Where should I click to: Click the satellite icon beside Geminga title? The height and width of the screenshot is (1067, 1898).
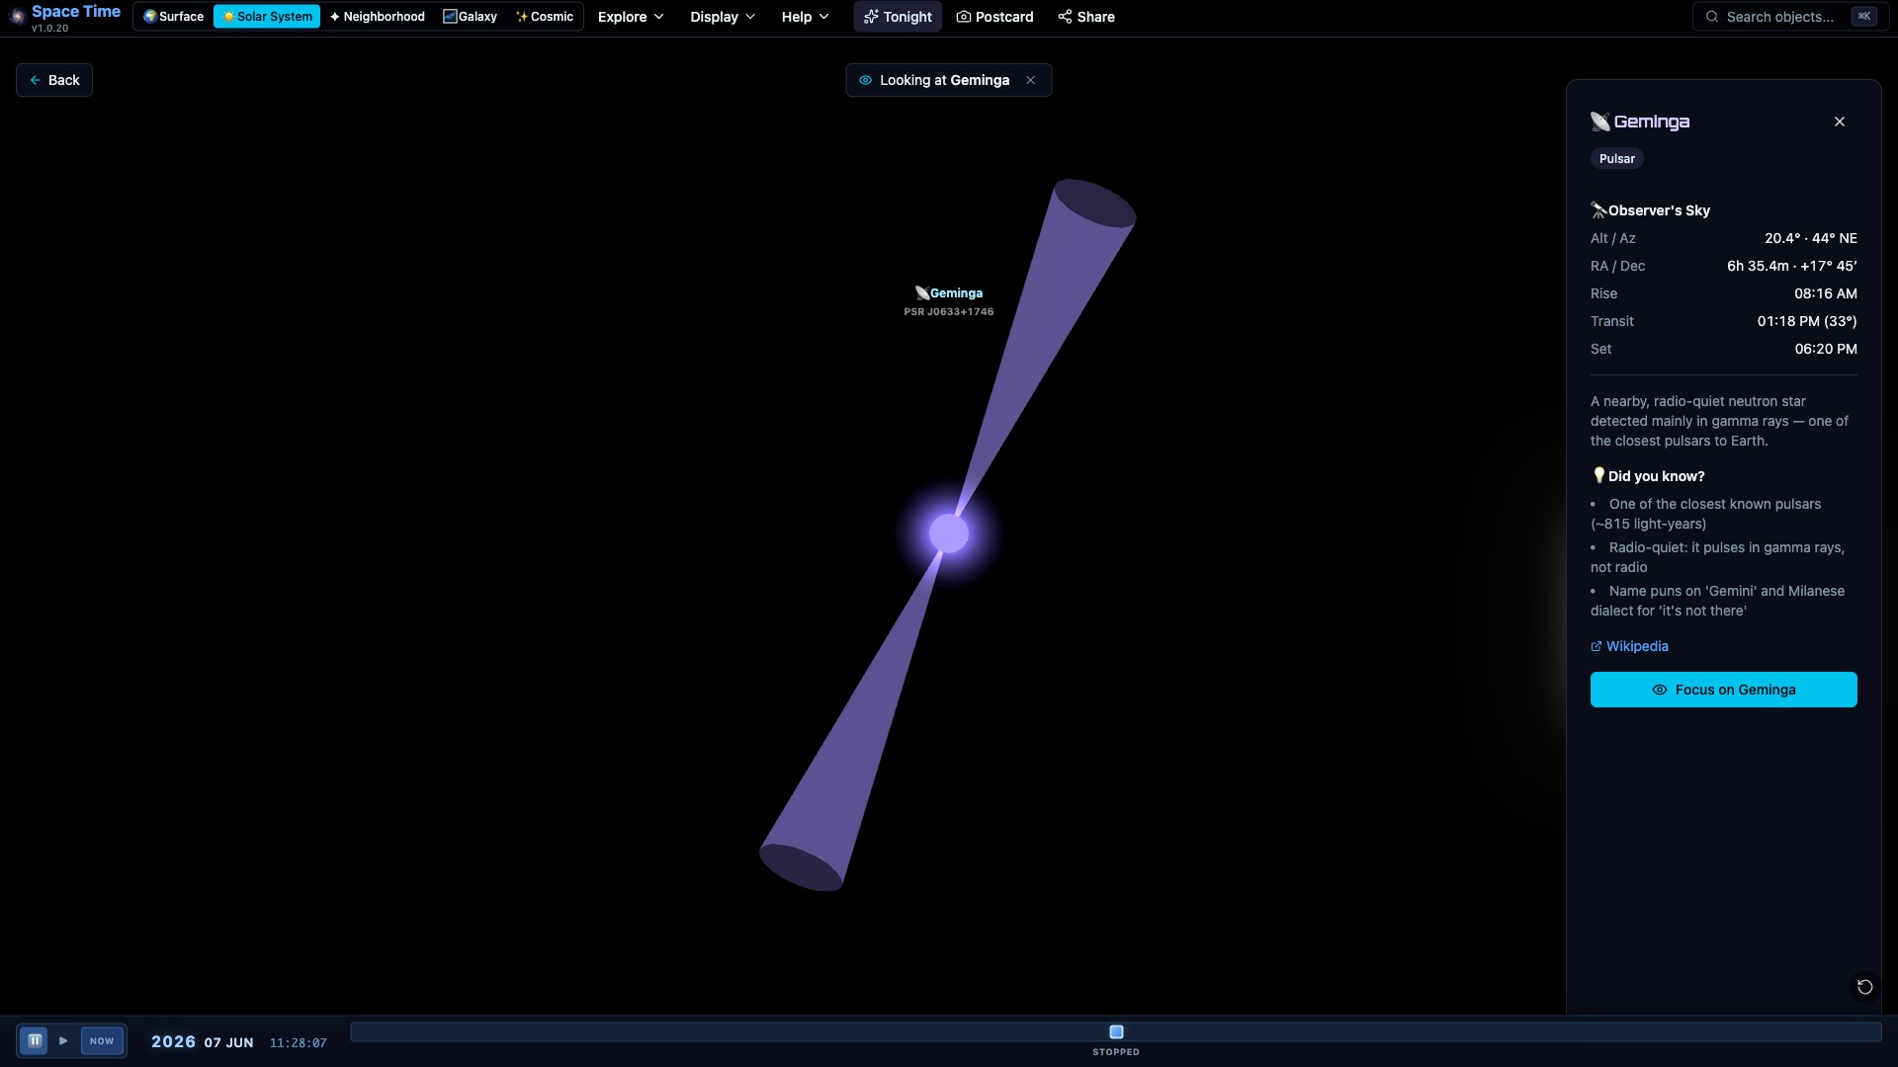tap(1599, 122)
